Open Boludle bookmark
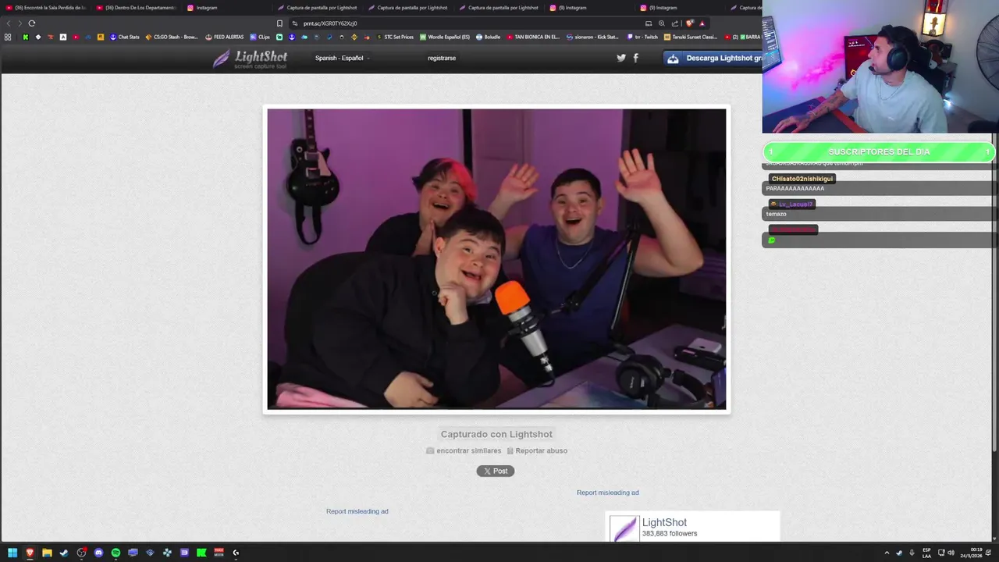Screen dimensions: 999x562 [x=488, y=37]
